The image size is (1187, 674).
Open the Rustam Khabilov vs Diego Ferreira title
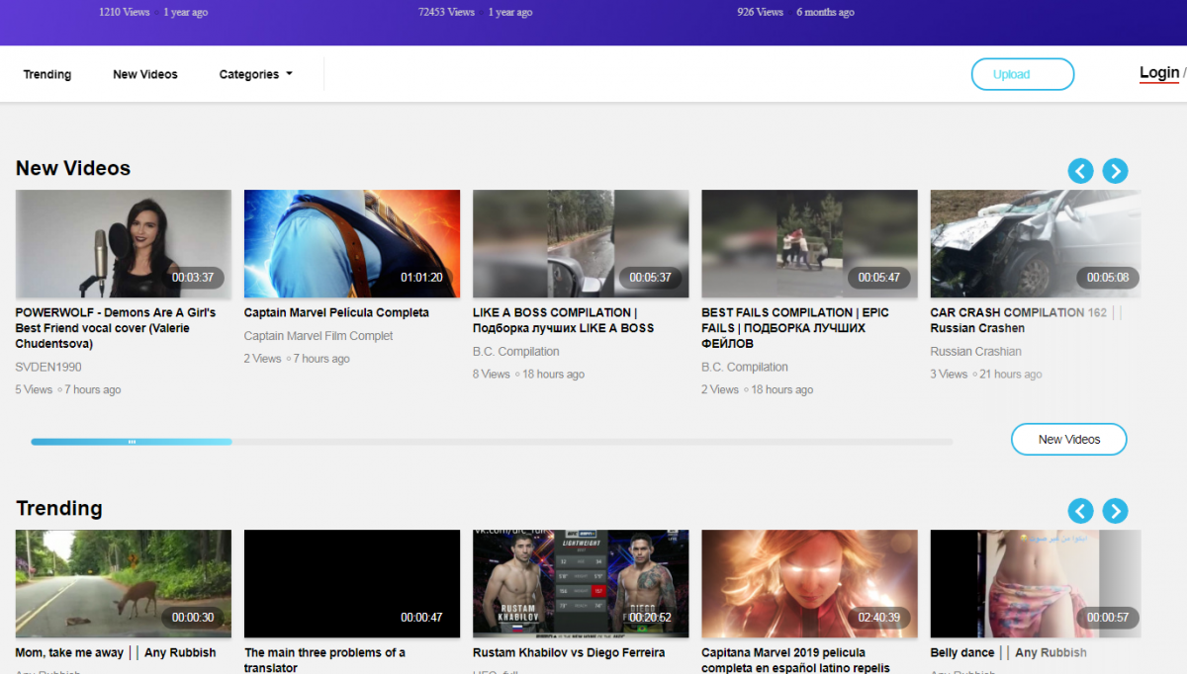[x=569, y=652]
